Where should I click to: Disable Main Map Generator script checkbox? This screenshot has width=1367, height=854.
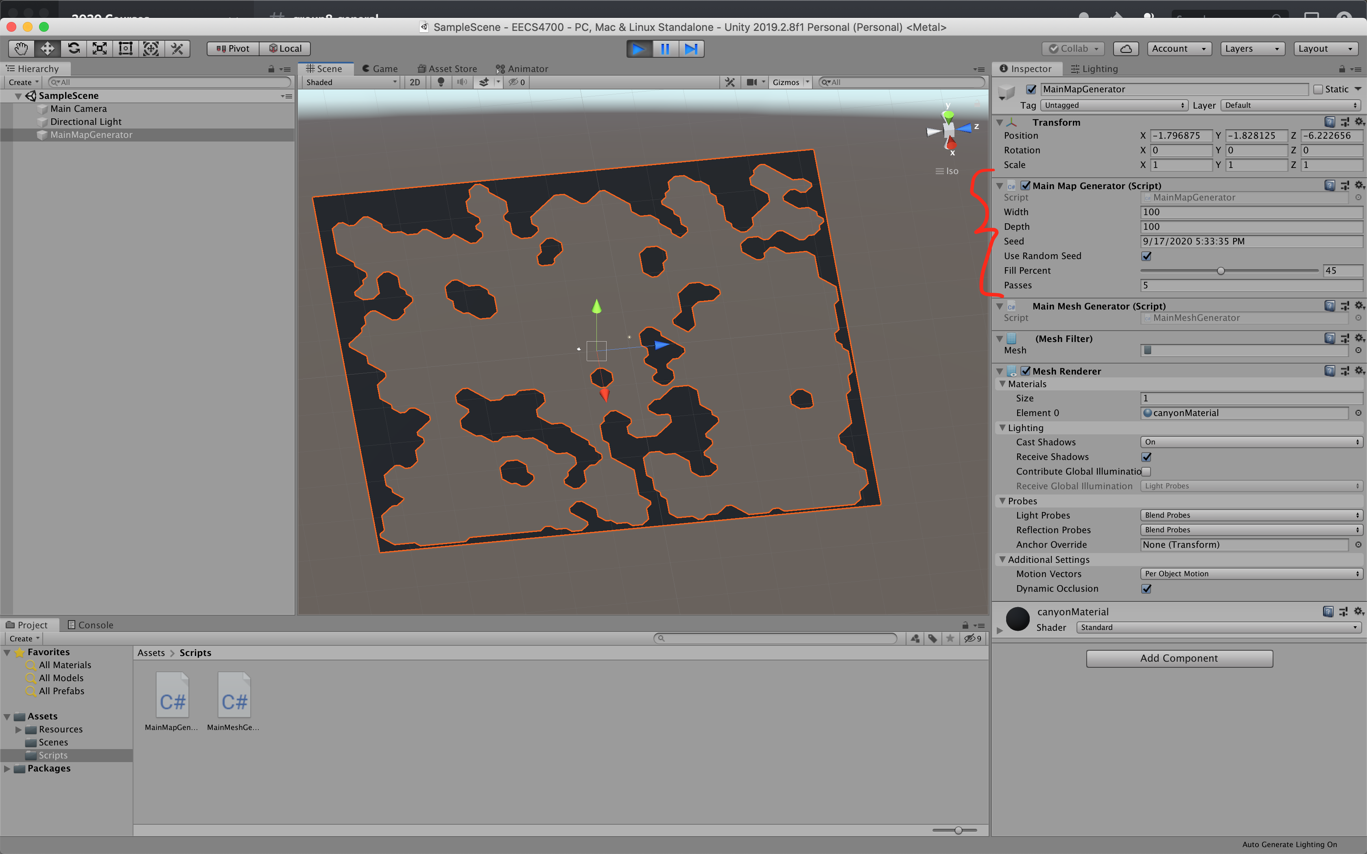tap(1025, 185)
